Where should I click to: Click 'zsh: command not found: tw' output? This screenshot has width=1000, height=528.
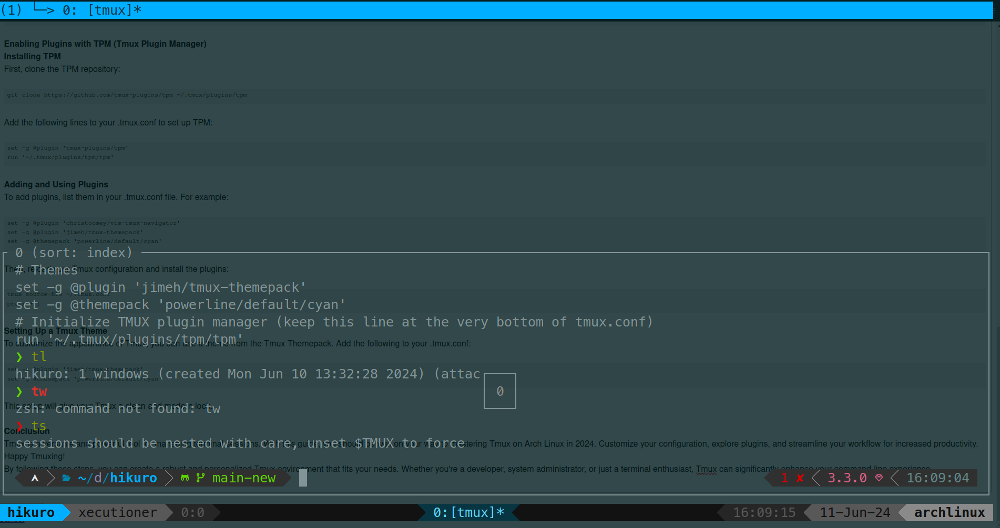[x=118, y=409]
